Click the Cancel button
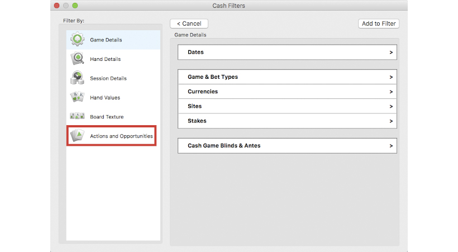The height and width of the screenshot is (252, 458). click(189, 23)
